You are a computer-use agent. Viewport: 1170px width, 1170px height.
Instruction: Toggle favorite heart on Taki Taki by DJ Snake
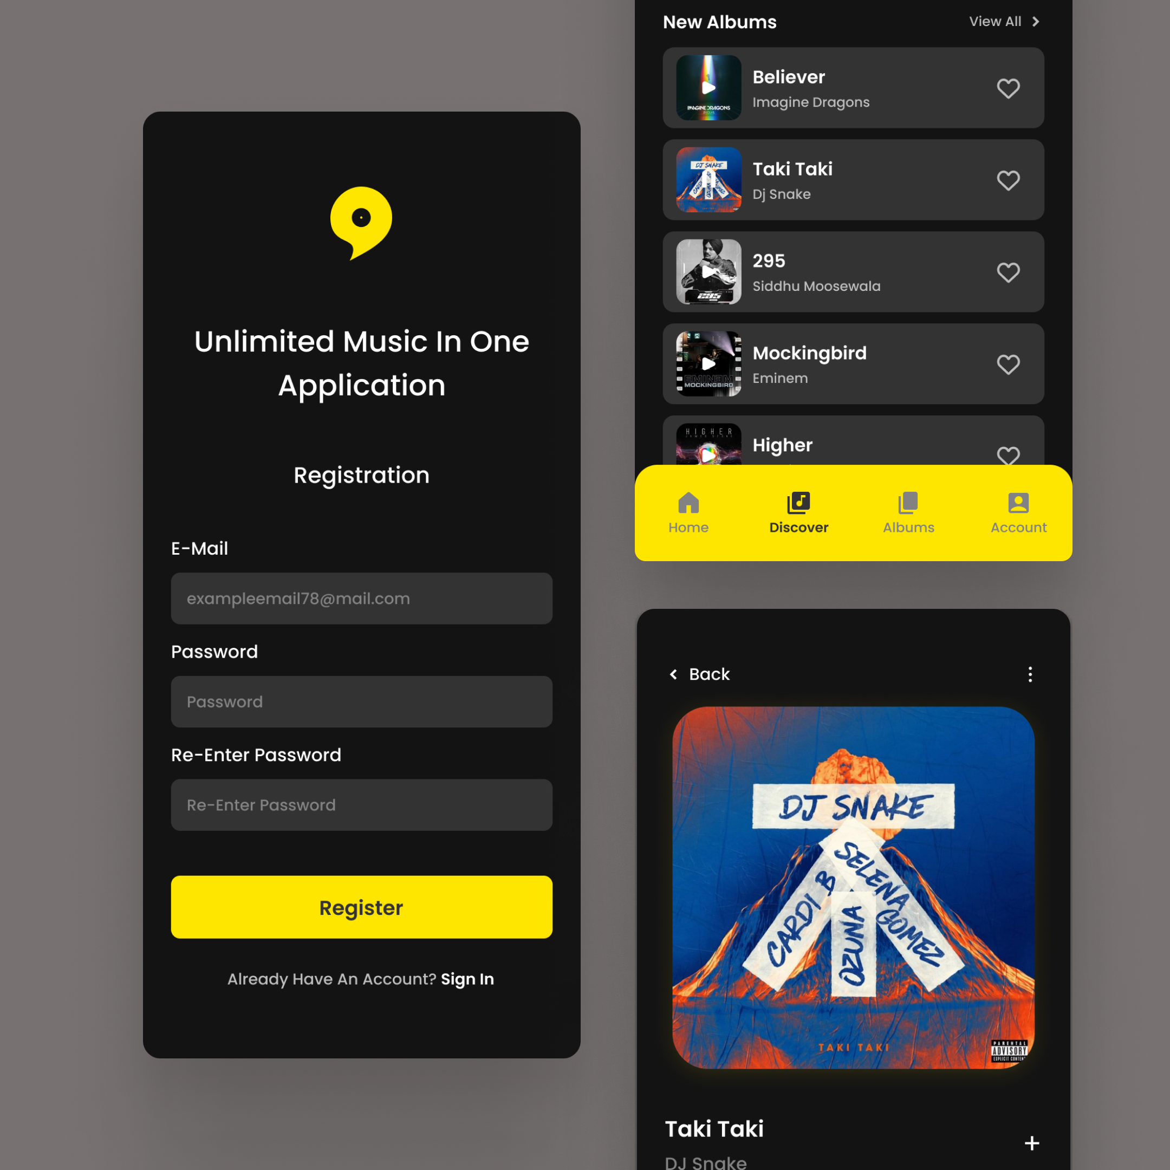tap(1007, 180)
